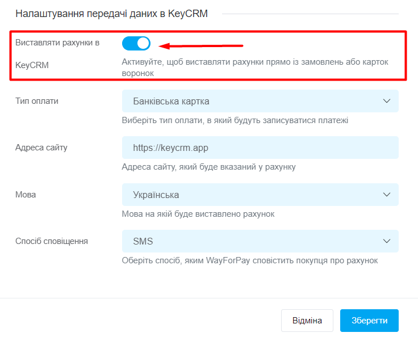The width and height of the screenshot is (418, 341).
Task: Click the chevron arrow in the Банківська картка field
Action: pos(387,101)
